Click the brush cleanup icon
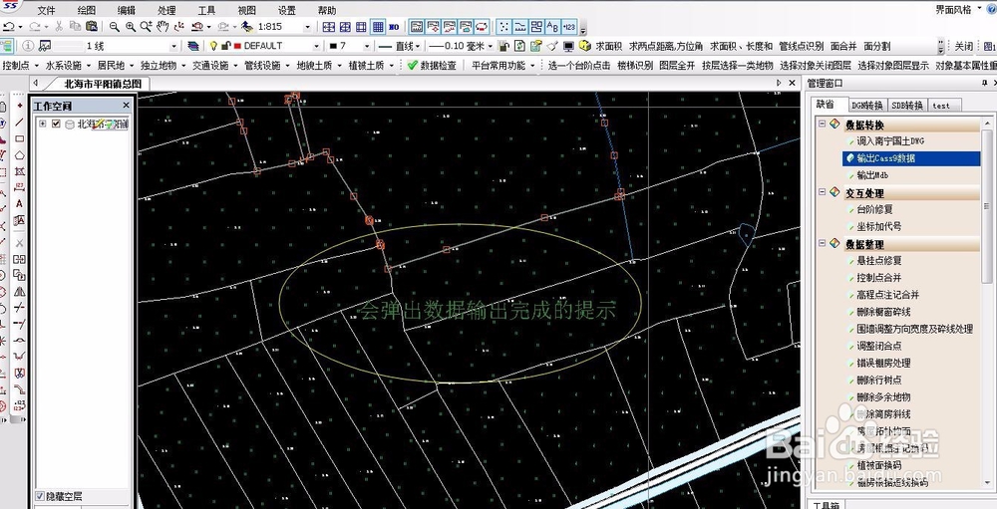Screen dimensions: 997x509 pos(552,46)
